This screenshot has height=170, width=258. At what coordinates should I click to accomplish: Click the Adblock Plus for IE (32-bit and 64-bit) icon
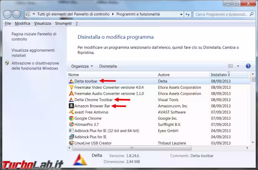click(71, 131)
